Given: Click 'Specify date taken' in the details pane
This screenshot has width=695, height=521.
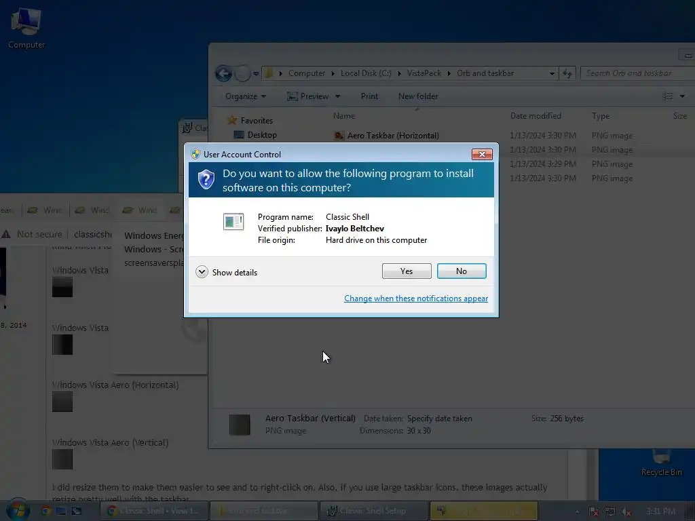Looking at the screenshot, I should tap(439, 418).
